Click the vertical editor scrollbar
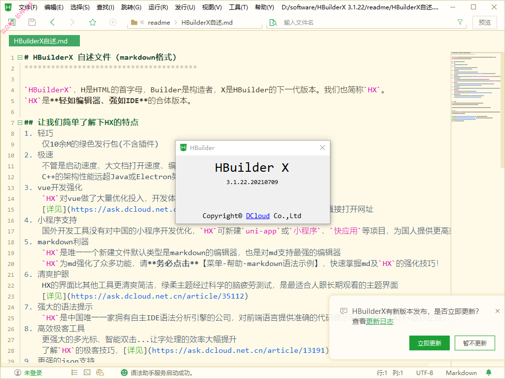The image size is (505, 379). [503, 110]
